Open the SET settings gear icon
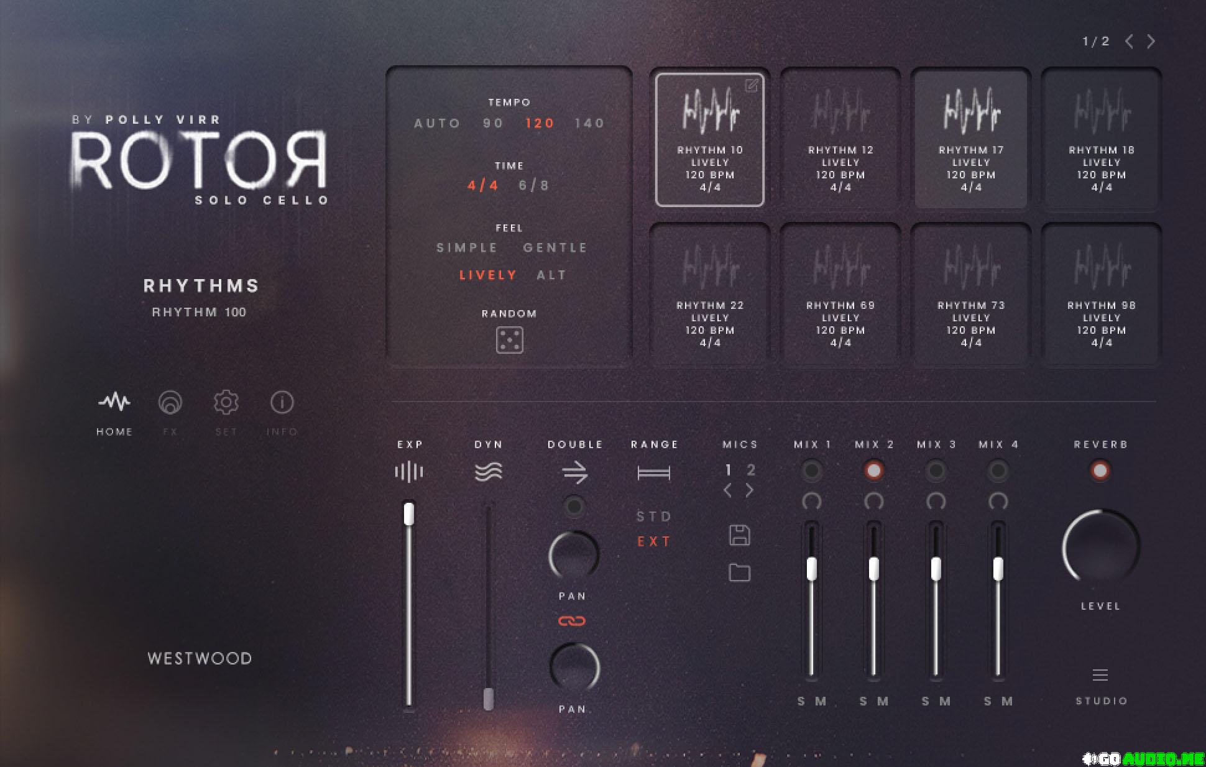This screenshot has width=1206, height=767. pos(226,402)
